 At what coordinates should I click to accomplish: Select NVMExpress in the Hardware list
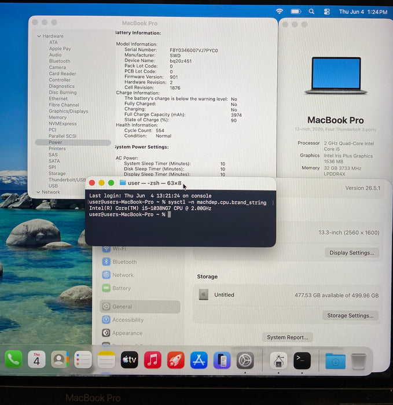[63, 123]
